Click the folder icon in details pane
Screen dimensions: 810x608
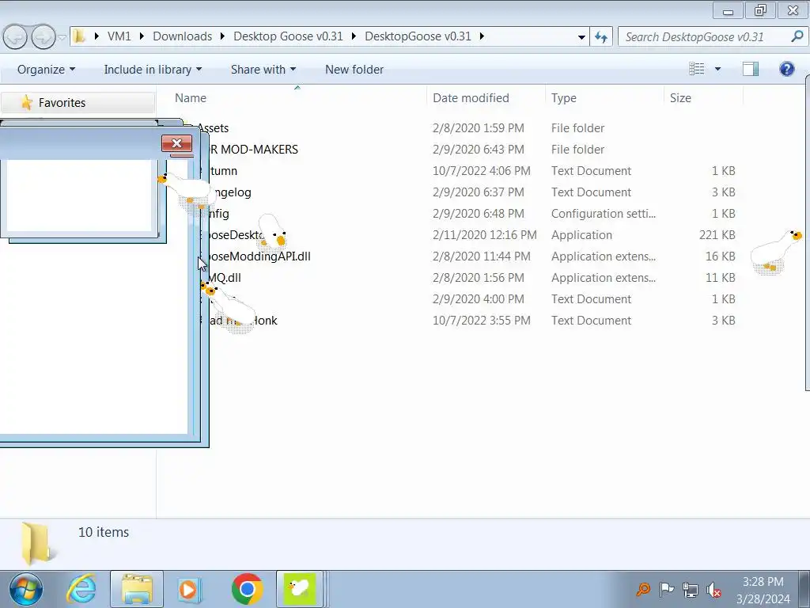pos(36,543)
